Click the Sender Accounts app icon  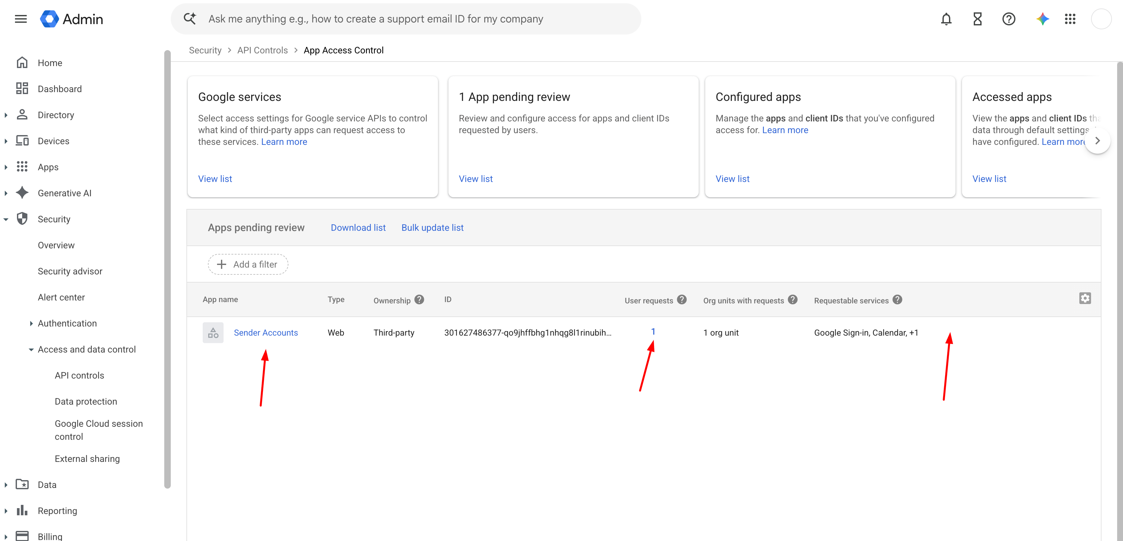[x=213, y=332]
